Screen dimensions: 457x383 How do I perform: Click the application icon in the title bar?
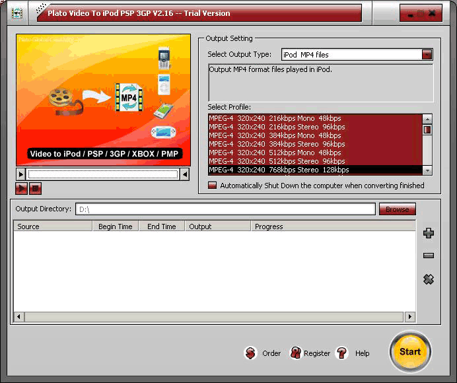click(17, 13)
